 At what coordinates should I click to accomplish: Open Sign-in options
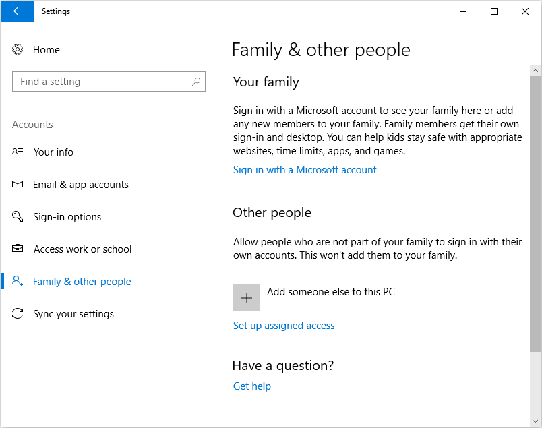coord(67,217)
